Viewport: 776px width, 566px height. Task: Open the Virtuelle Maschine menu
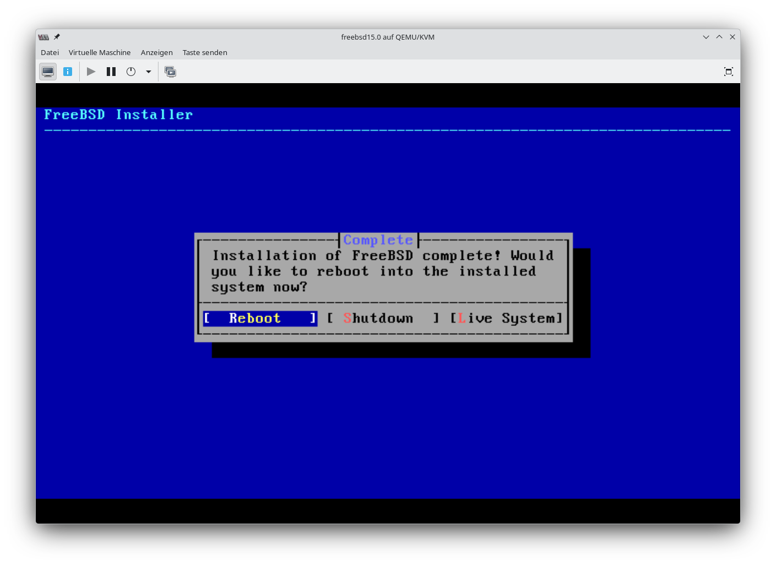coord(100,52)
